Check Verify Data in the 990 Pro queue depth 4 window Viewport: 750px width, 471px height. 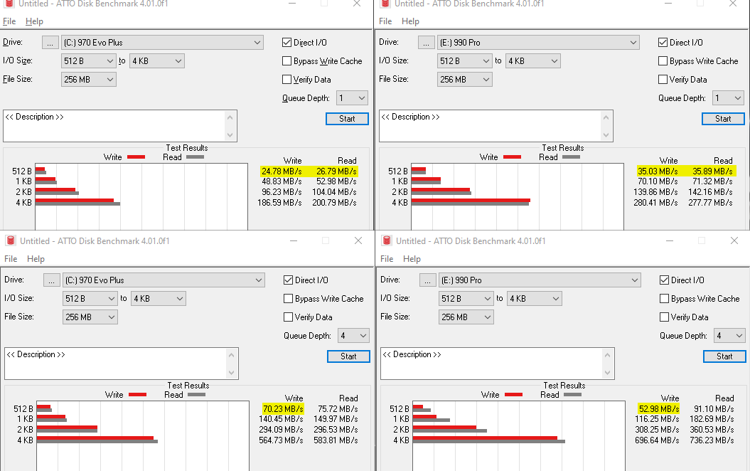(x=665, y=317)
